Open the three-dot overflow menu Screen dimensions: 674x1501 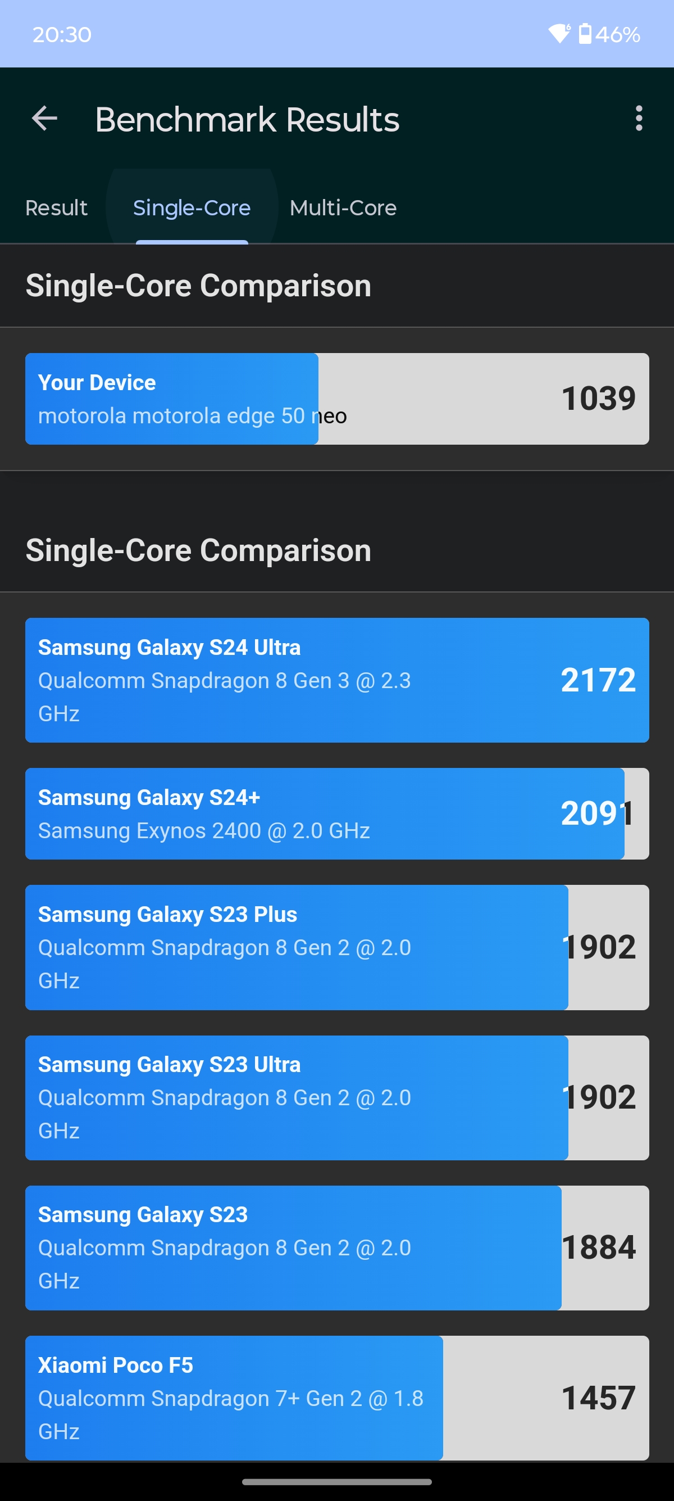[639, 118]
